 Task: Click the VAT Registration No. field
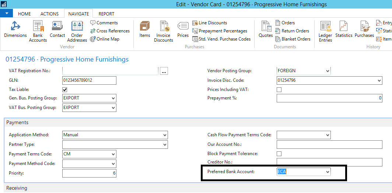pyautogui.click(x=110, y=71)
